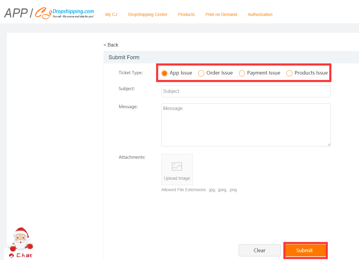The width and height of the screenshot is (359, 260).
Task: Click into the Message text area
Action: pos(246,125)
